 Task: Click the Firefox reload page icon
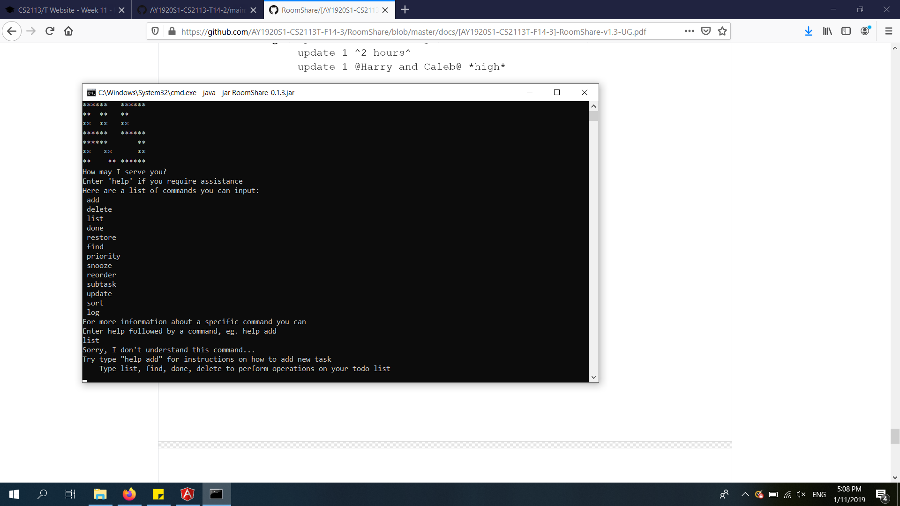point(50,31)
